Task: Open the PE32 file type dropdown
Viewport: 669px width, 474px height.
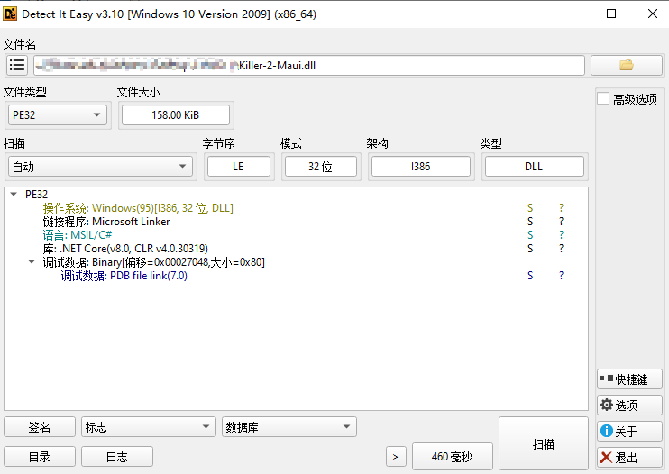Action: (x=57, y=115)
